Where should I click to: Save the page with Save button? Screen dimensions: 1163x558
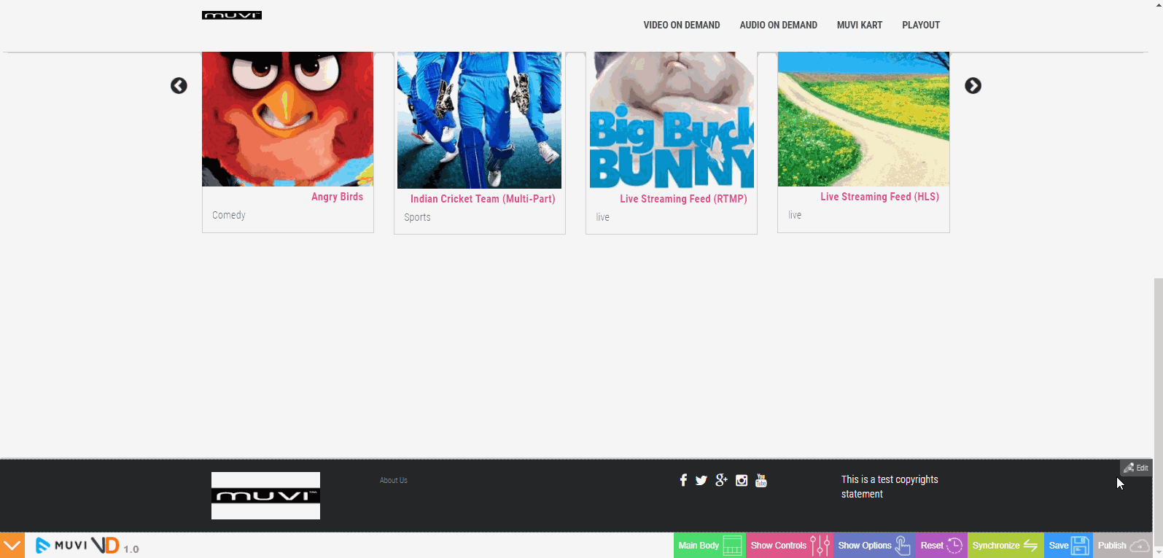(1068, 546)
